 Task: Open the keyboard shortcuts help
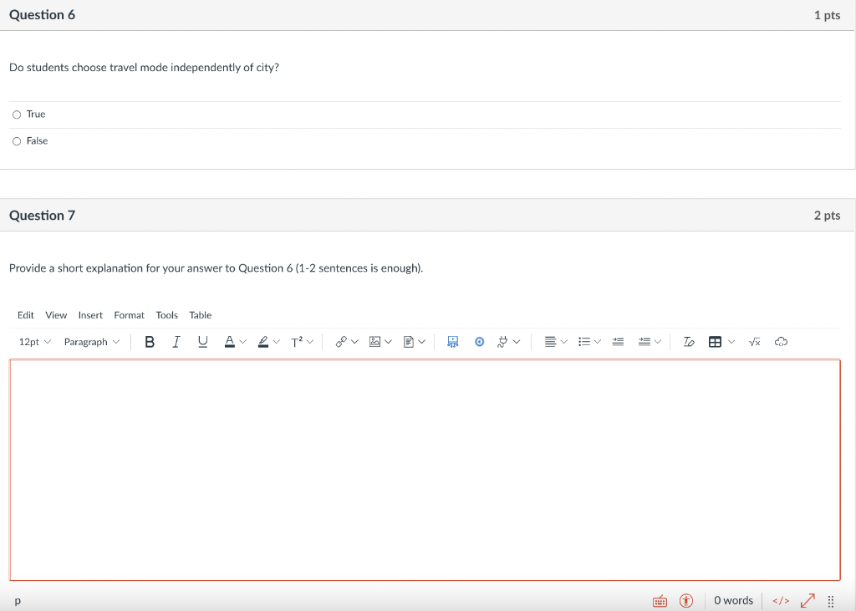pyautogui.click(x=660, y=600)
